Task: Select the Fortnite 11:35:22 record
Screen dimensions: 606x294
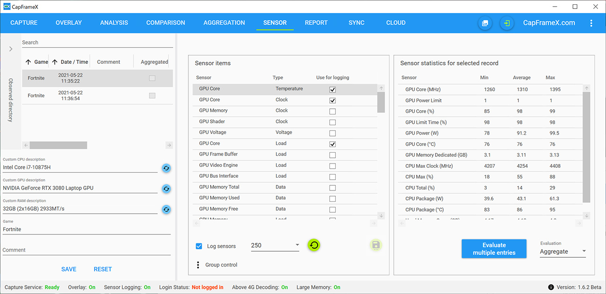Action: click(97, 78)
